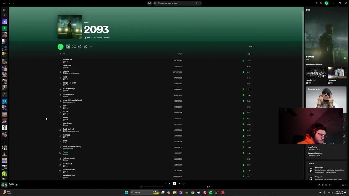Open the queue from the player bar
This screenshot has height=196, width=349.
(323, 185)
